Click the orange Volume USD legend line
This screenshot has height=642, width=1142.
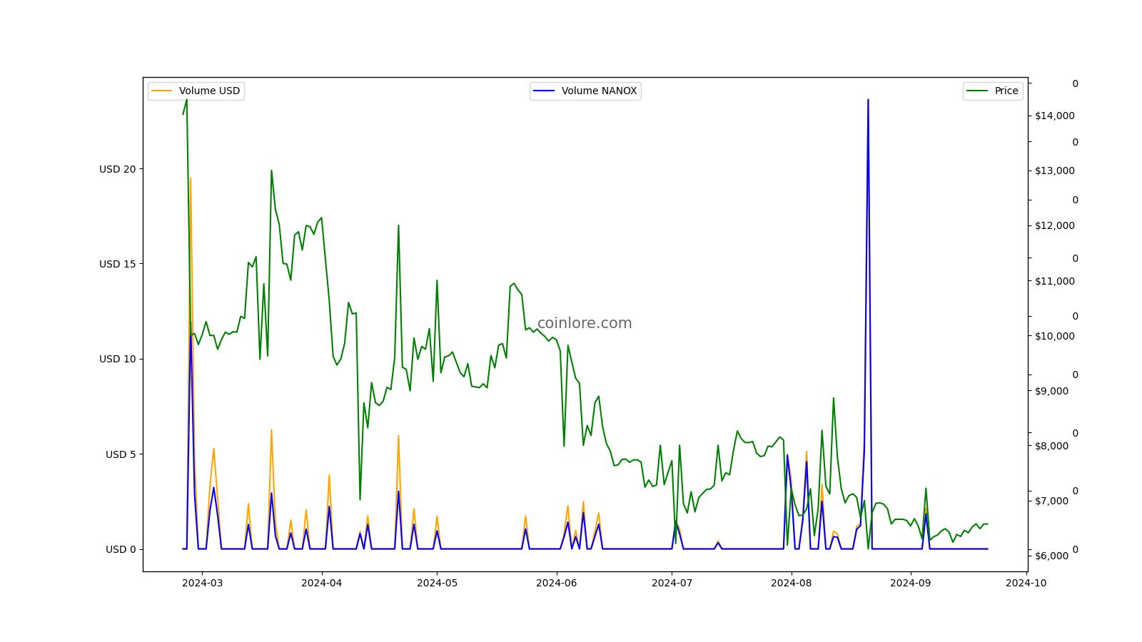tap(162, 91)
